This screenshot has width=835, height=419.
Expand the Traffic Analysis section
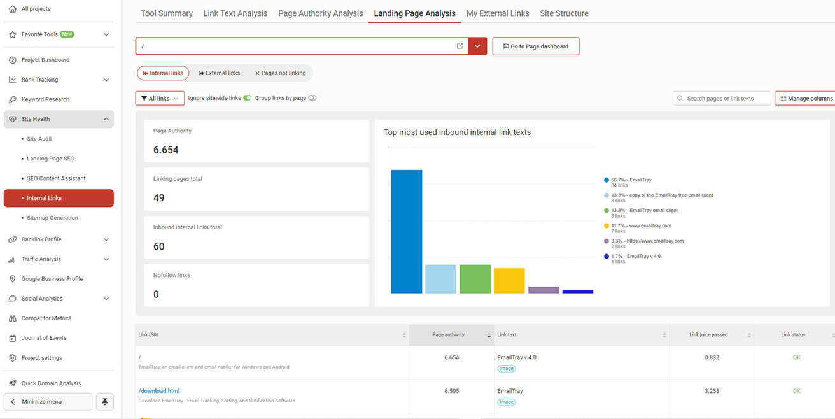coord(106,259)
